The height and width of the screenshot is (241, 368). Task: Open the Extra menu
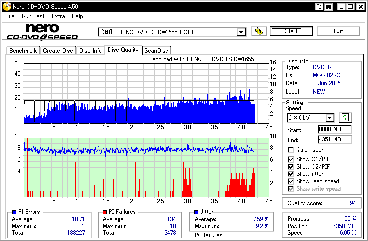(x=58, y=16)
